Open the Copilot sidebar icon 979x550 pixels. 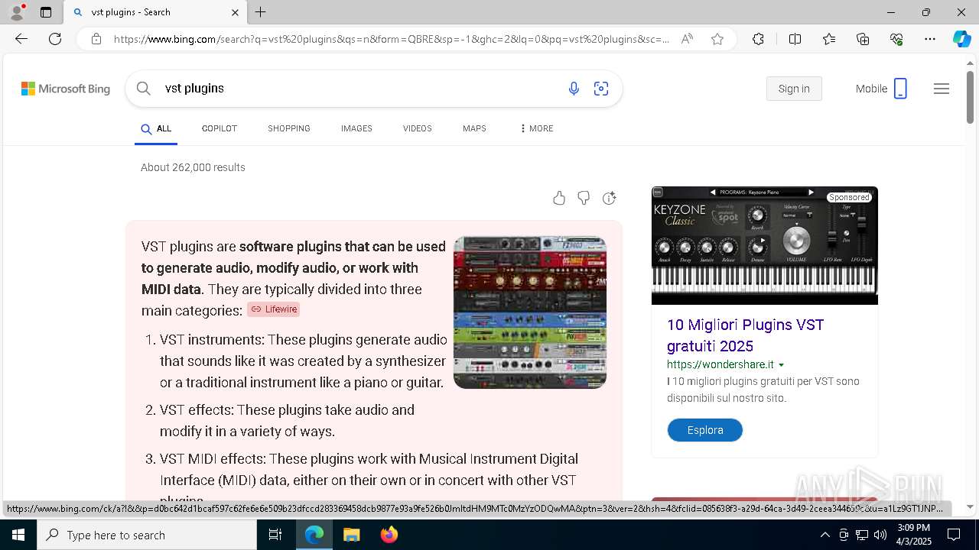[961, 39]
